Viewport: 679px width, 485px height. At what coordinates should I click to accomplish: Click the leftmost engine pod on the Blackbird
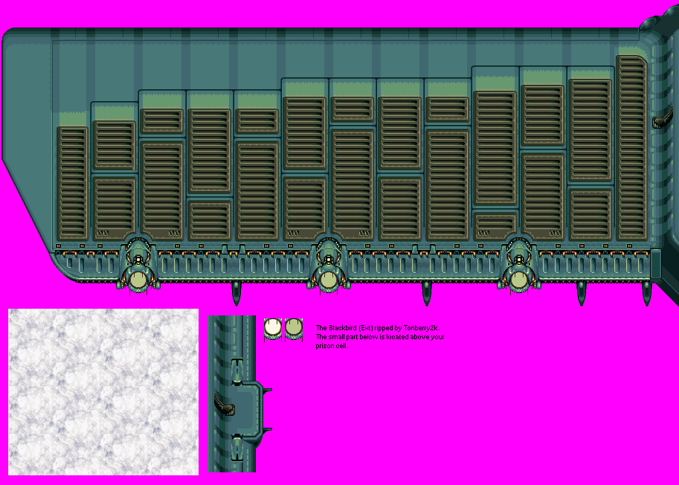click(138, 265)
